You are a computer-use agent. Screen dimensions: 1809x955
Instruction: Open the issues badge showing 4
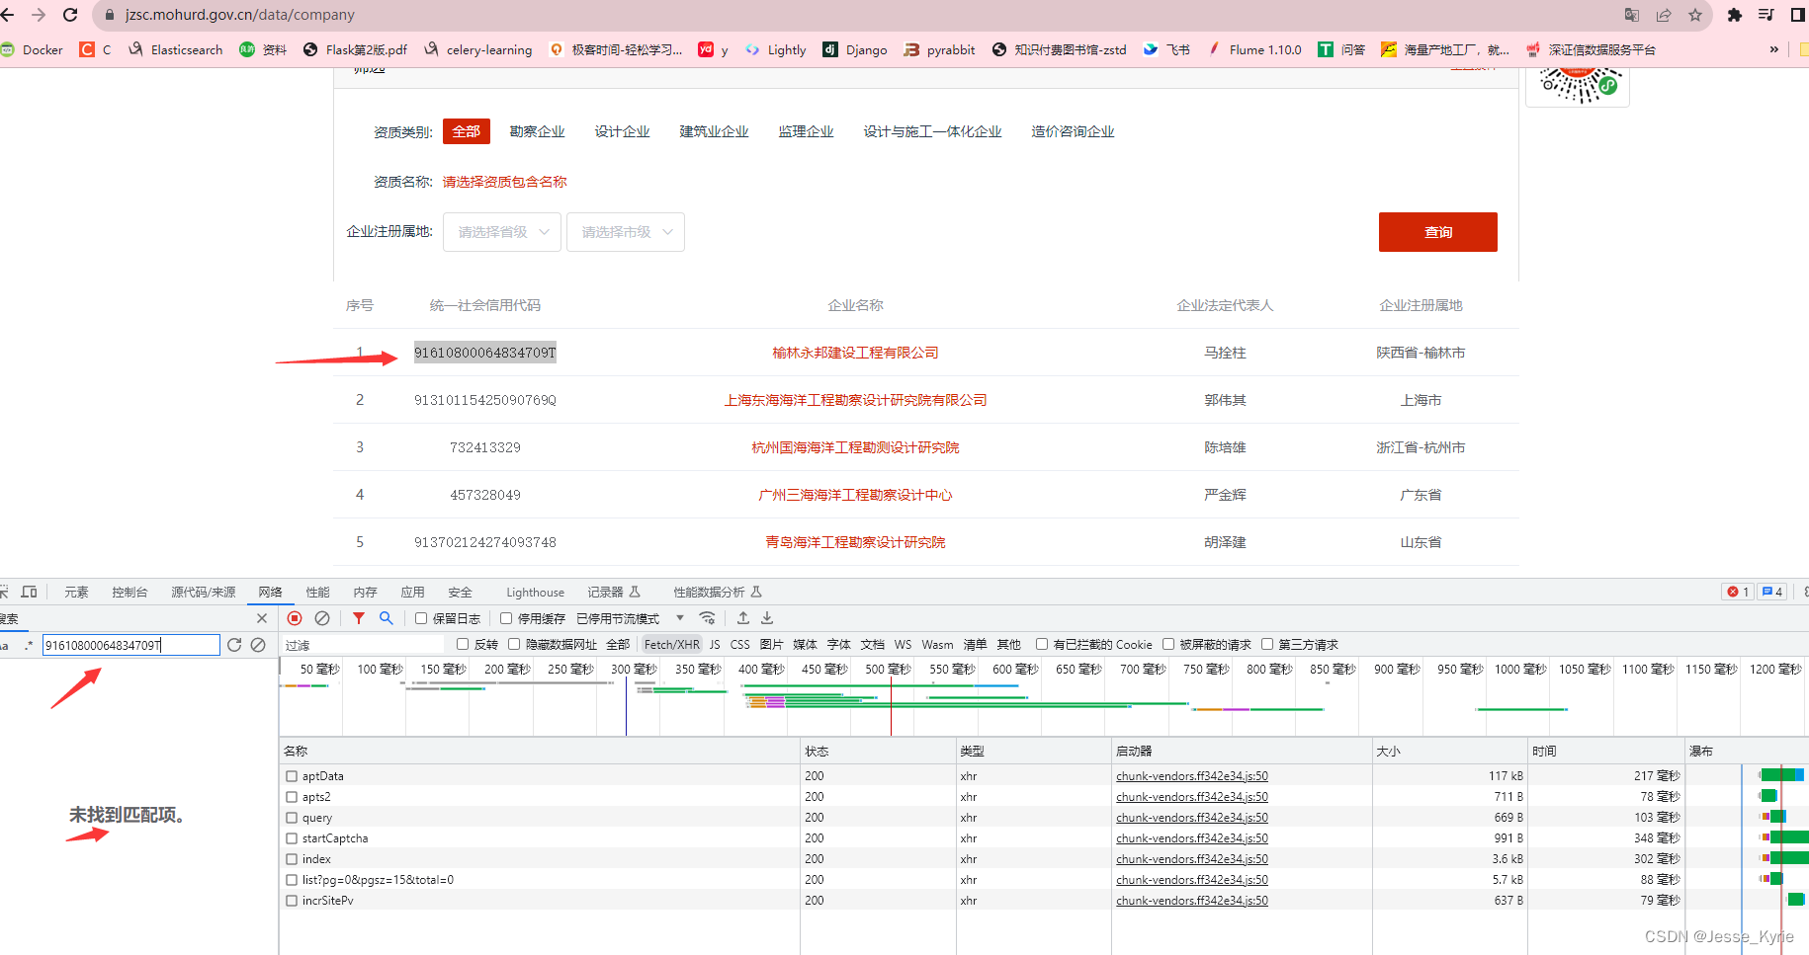pos(1771,592)
